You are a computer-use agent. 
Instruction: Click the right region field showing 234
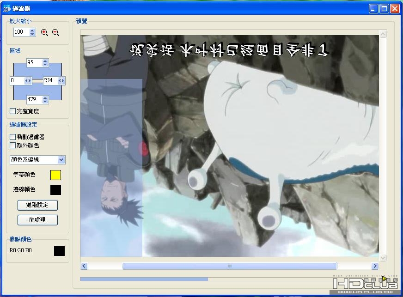pos(50,80)
